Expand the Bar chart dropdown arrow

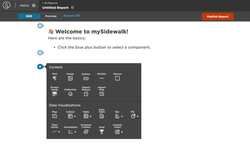click(122, 117)
